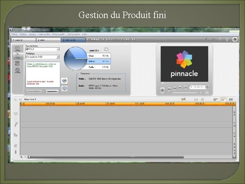245x184 pixels.
Task: Click the undo arrow icon in top bar
Action: point(207,40)
